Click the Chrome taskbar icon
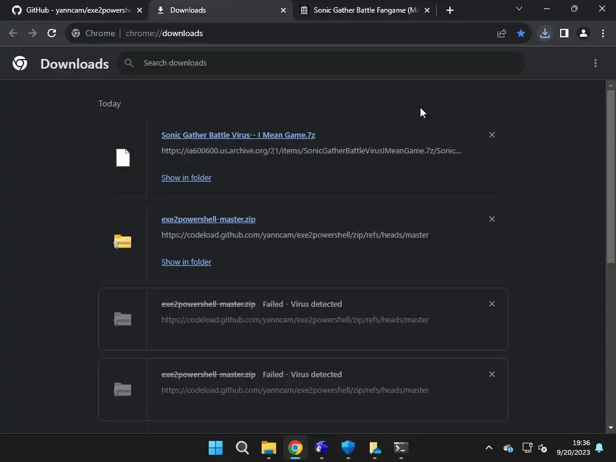Viewport: 616px width, 462px height. (x=295, y=448)
